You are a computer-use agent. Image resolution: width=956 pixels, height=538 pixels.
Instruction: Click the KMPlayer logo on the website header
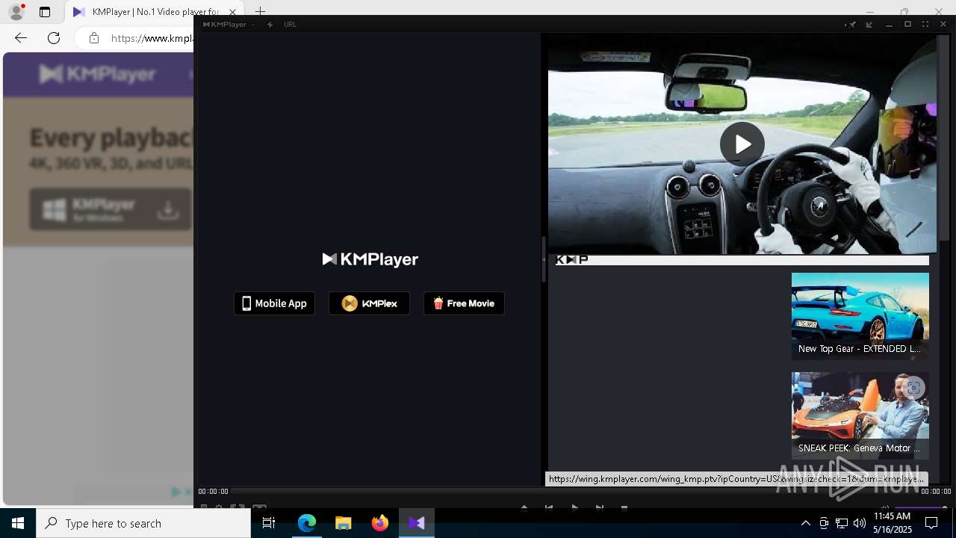click(x=97, y=74)
